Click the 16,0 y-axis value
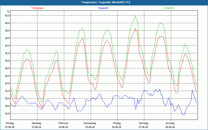The width and height of the screenshot is (208, 130). pyautogui.click(x=8, y=114)
